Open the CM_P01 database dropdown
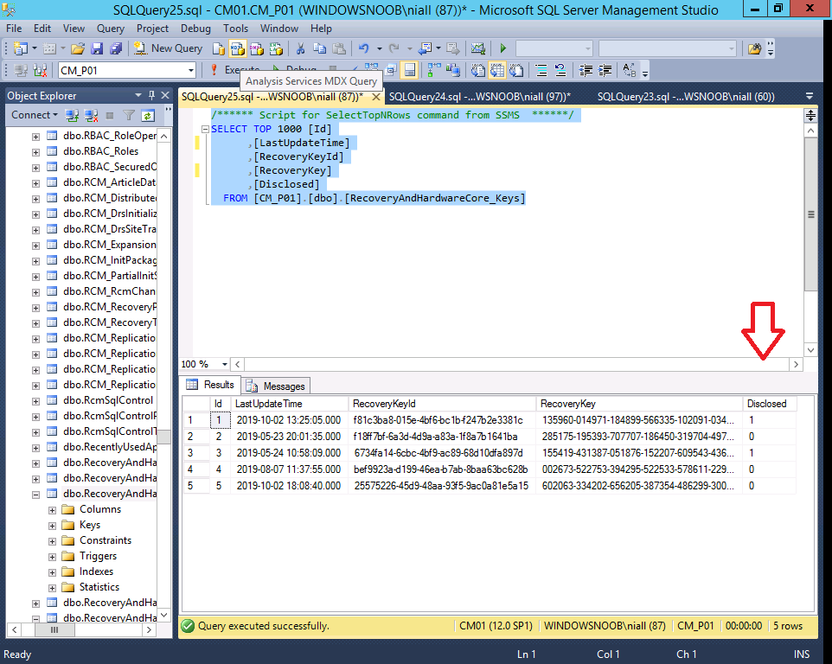The width and height of the screenshot is (832, 664). coord(191,71)
